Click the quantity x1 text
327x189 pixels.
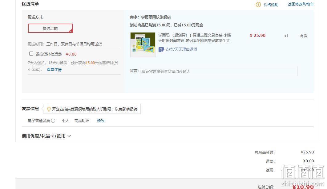[286, 36]
